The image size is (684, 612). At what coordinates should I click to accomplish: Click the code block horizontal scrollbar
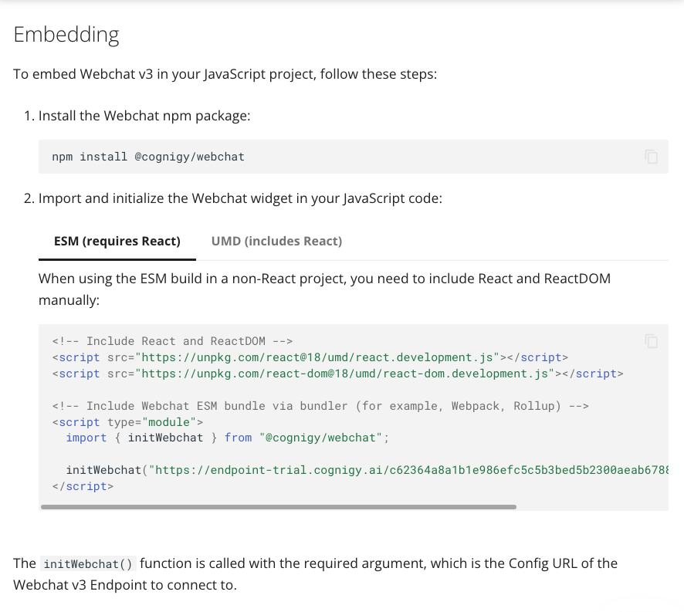[278, 508]
